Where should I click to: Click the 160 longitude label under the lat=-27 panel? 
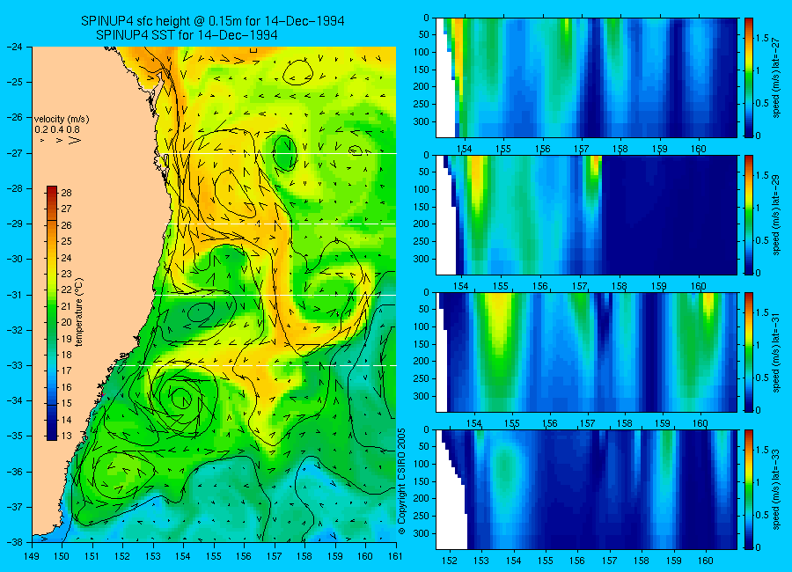click(x=699, y=149)
